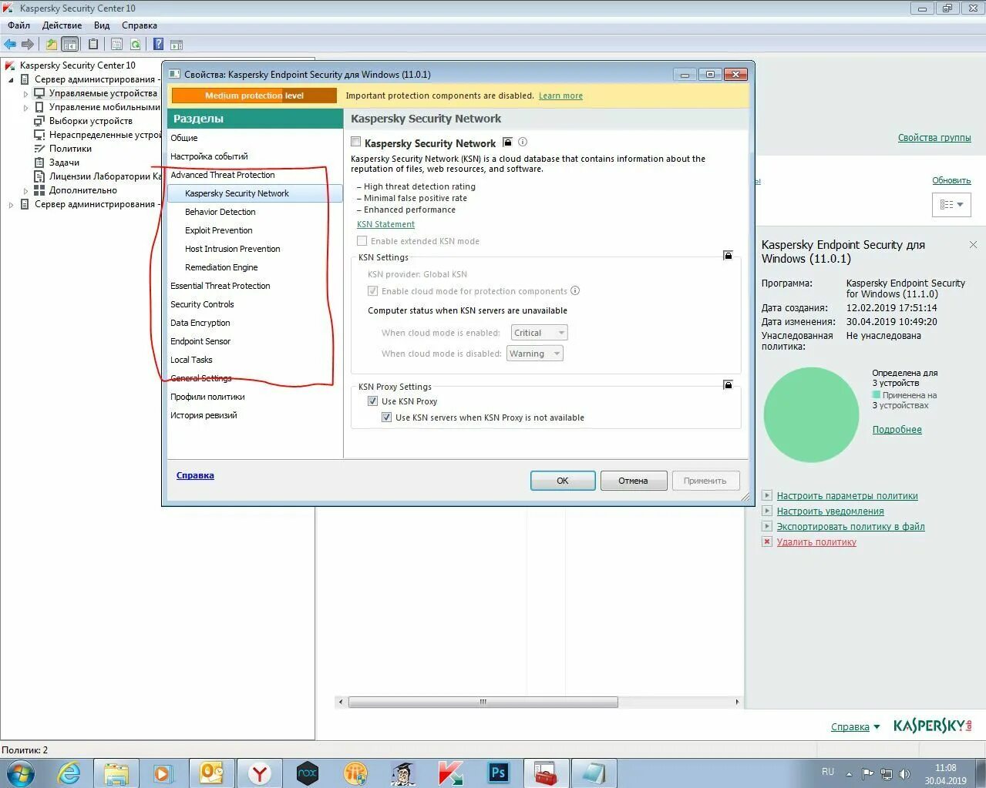Go back with the blue Back arrow
Viewport: 986px width, 788px height.
pyautogui.click(x=10, y=45)
